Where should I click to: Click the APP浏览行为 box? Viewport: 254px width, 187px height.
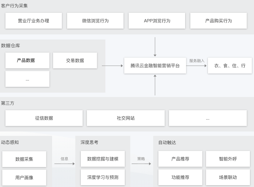point(157,21)
